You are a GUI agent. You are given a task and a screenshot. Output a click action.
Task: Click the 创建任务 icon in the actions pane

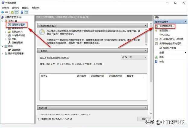156,31
